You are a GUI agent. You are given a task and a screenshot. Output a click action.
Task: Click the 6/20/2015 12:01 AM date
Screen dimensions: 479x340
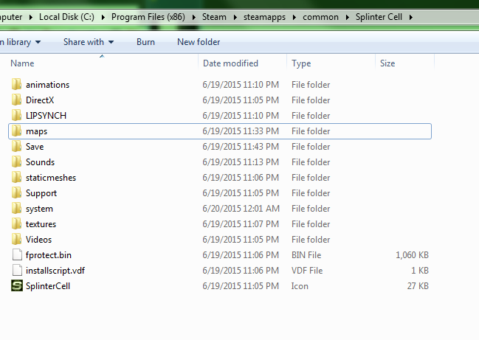241,209
